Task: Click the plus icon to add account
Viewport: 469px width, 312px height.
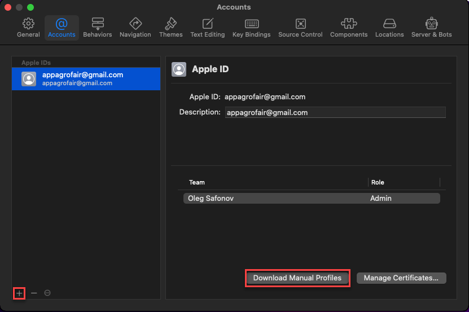Action: (x=19, y=293)
